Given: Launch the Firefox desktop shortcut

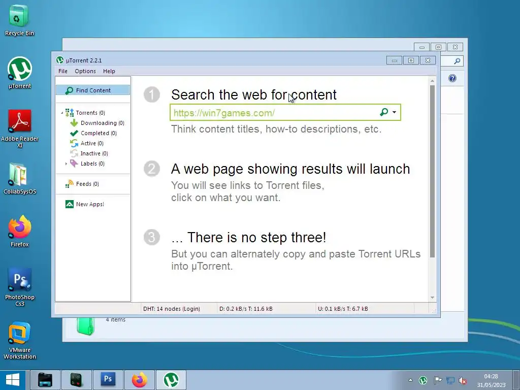Looking at the screenshot, I should pyautogui.click(x=20, y=231).
